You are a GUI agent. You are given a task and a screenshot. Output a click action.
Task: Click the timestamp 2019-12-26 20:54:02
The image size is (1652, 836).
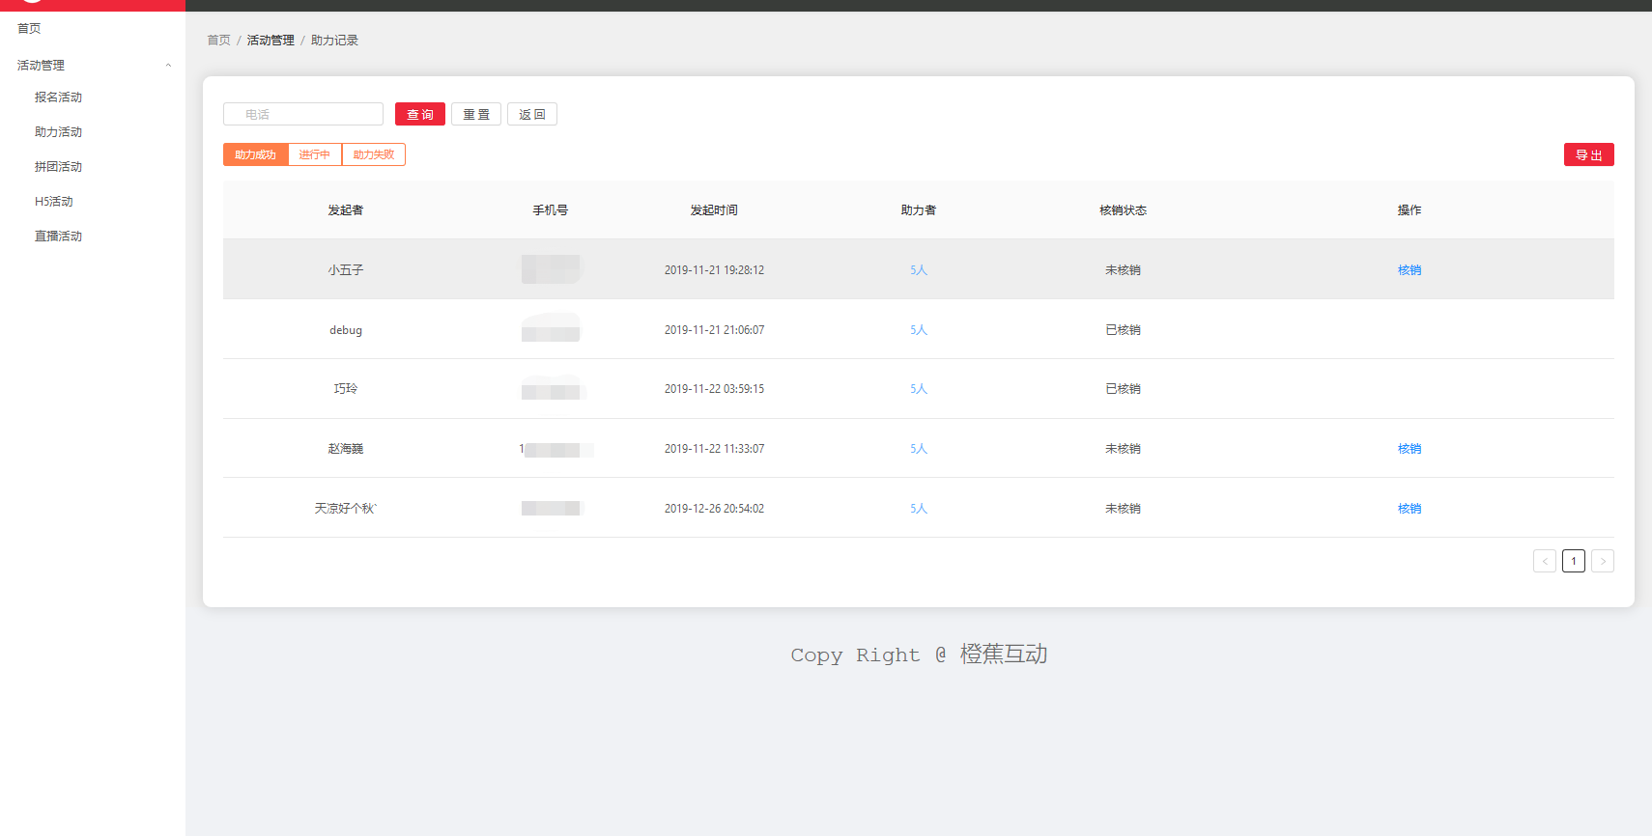714,509
